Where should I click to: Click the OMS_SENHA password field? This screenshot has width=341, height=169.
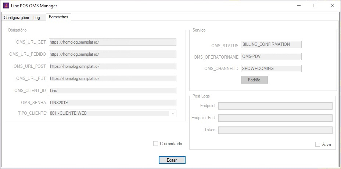click(112, 103)
